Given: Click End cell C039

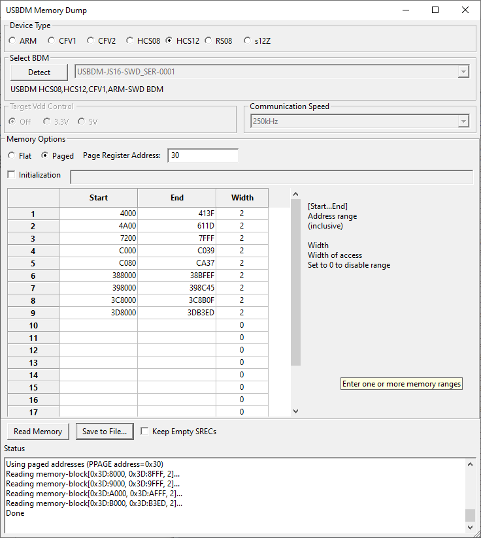Looking at the screenshot, I should click(177, 251).
